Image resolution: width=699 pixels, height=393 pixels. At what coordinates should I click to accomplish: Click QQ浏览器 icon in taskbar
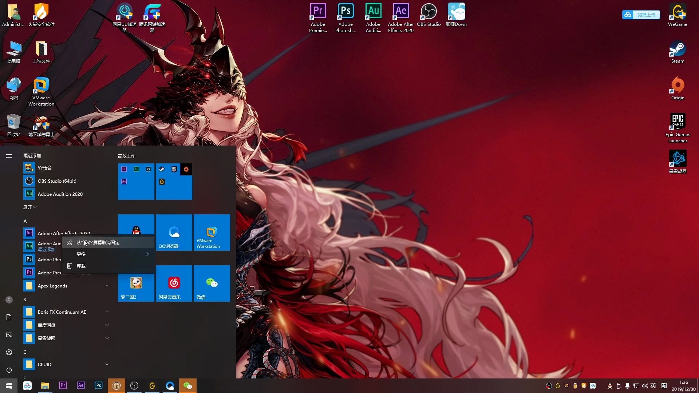pyautogui.click(x=170, y=385)
